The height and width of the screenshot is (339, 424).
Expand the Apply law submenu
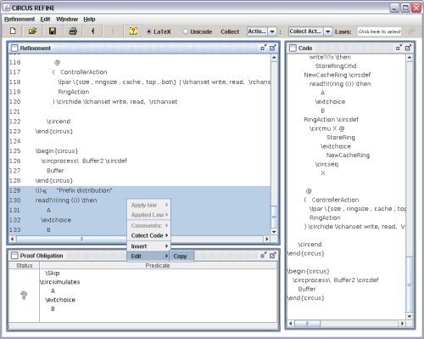click(149, 205)
